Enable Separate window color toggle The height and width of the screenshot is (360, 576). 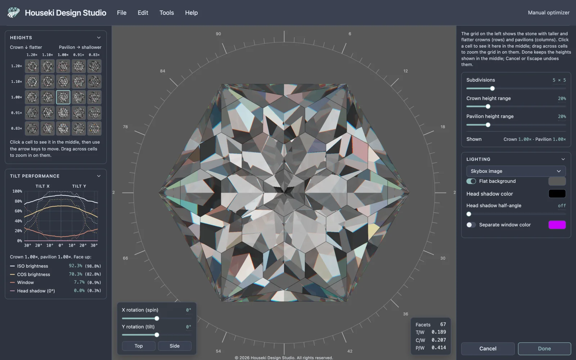point(471,225)
